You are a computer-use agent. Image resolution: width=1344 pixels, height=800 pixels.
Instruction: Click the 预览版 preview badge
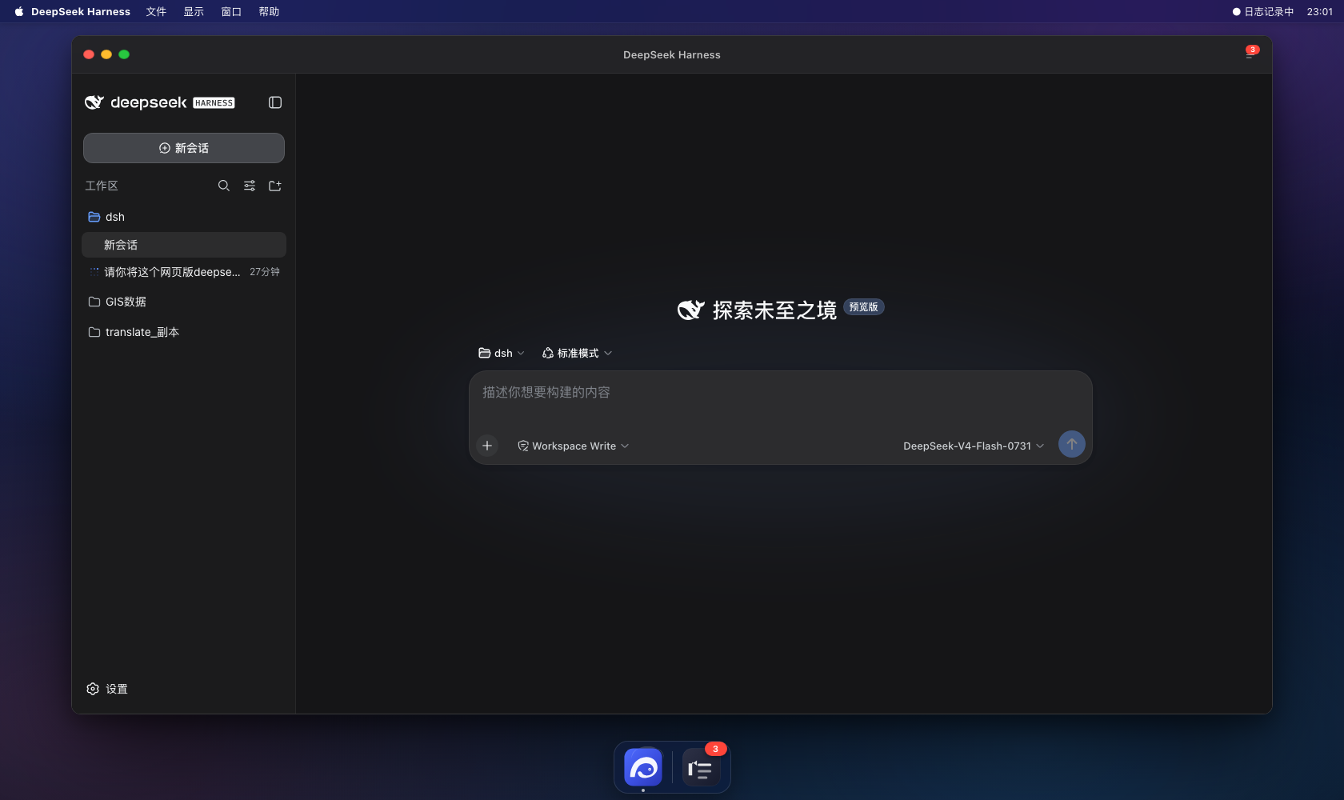point(864,307)
